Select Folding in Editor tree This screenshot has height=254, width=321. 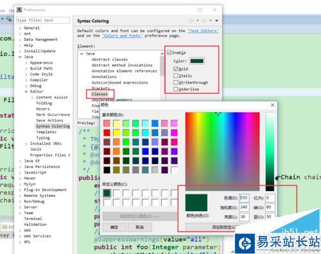[44, 103]
